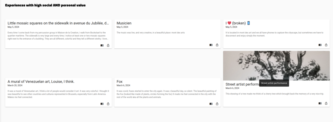The height and width of the screenshot is (122, 333).
Task: Click the Fox description mentioning covid foxes
Action: (x=167, y=94)
